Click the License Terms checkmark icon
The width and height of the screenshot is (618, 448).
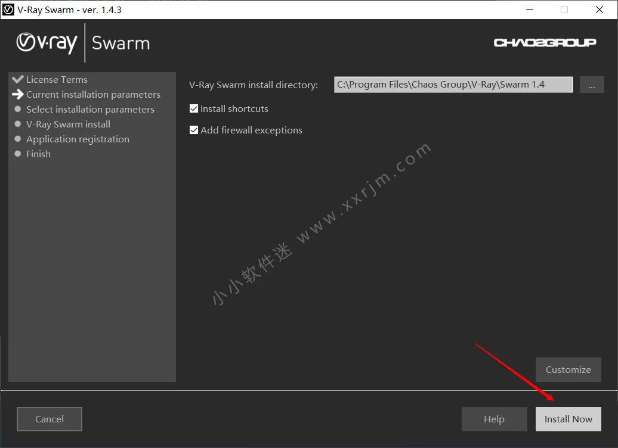click(18, 79)
